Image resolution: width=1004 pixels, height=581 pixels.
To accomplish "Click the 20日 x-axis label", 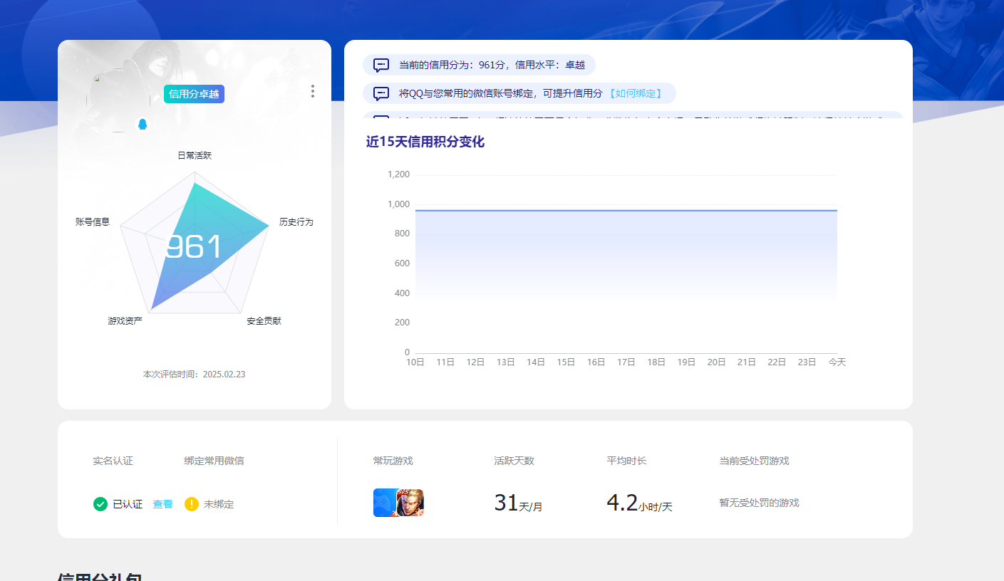I will [x=716, y=362].
